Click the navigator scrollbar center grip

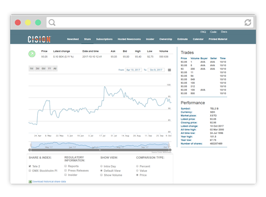point(100,150)
